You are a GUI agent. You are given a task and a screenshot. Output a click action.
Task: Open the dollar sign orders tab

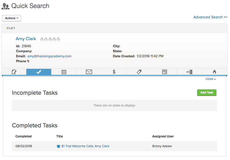114,72
